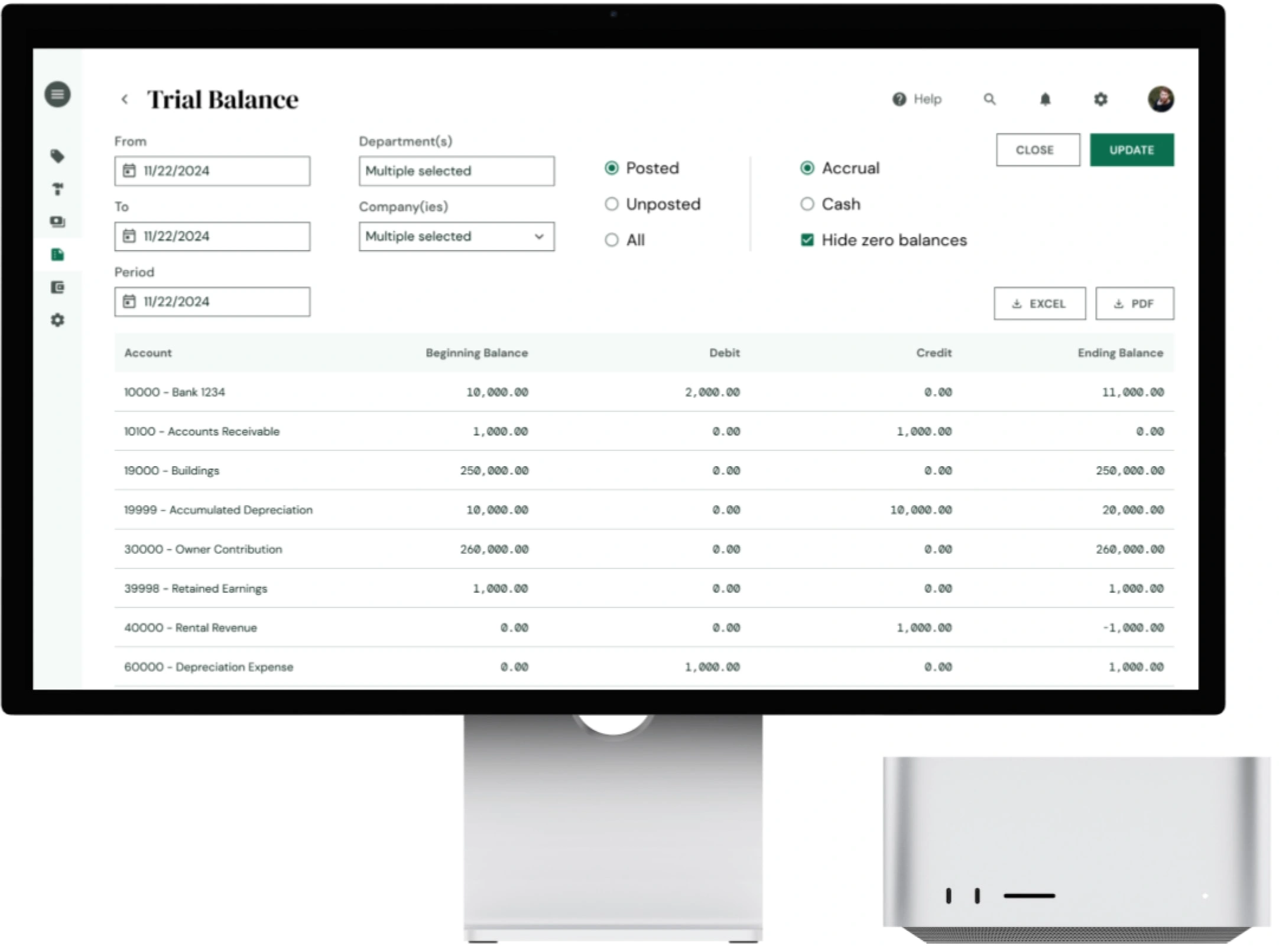Select the Unposted radio option
1279x949 pixels.
click(x=612, y=204)
